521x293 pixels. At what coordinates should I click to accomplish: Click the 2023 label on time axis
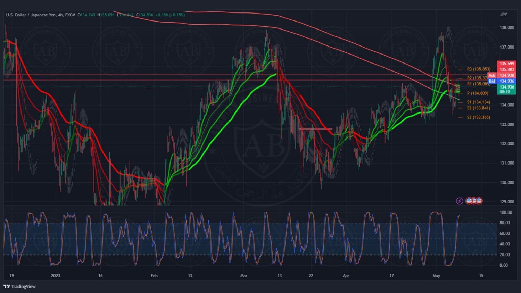pyautogui.click(x=56, y=276)
